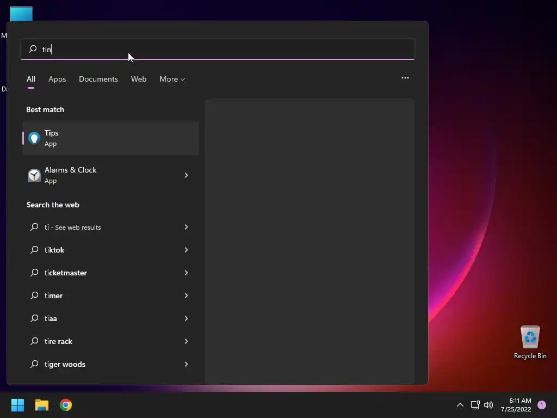Click the search icon beside tiaa
The height and width of the screenshot is (418, 557).
tap(34, 318)
